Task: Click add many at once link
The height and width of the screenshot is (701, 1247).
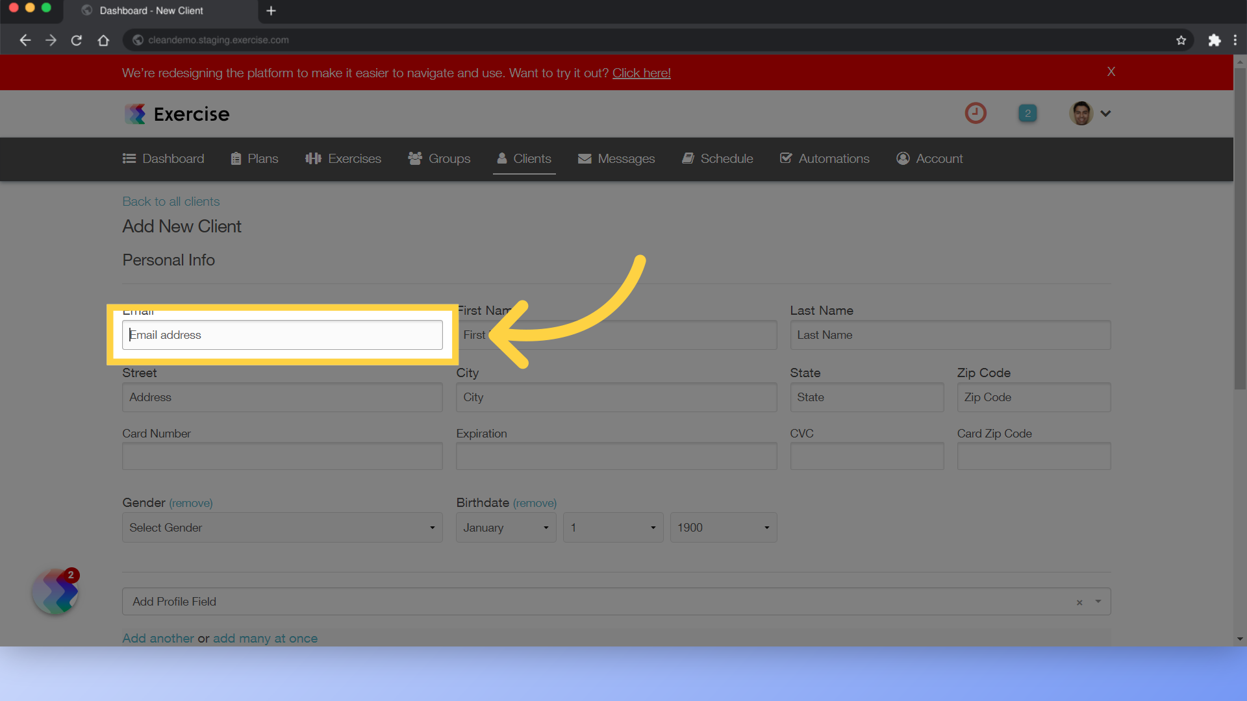Action: pos(266,637)
